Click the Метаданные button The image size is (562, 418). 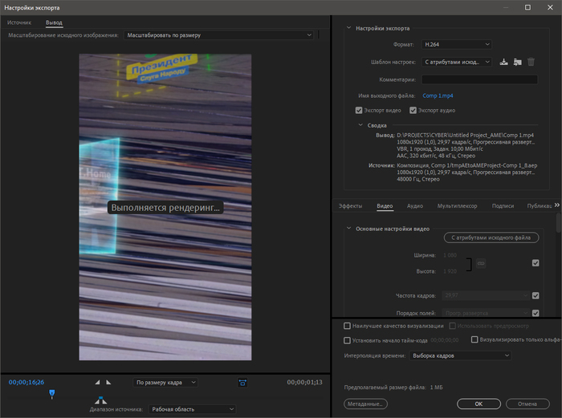pos(366,404)
